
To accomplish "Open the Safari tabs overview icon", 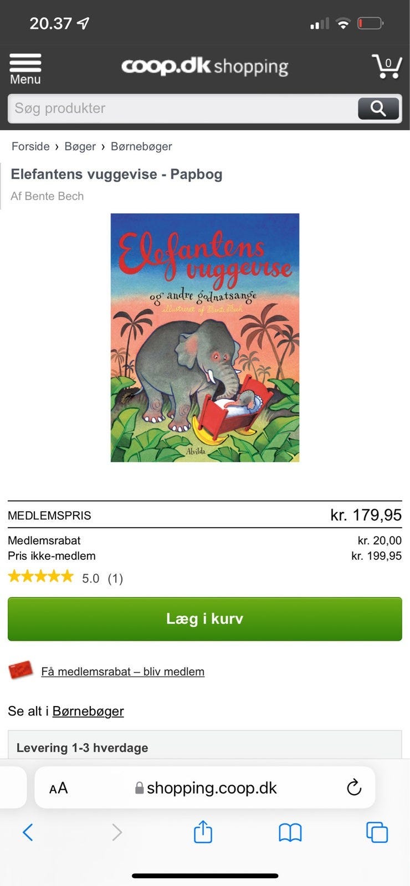I will pos(377,832).
